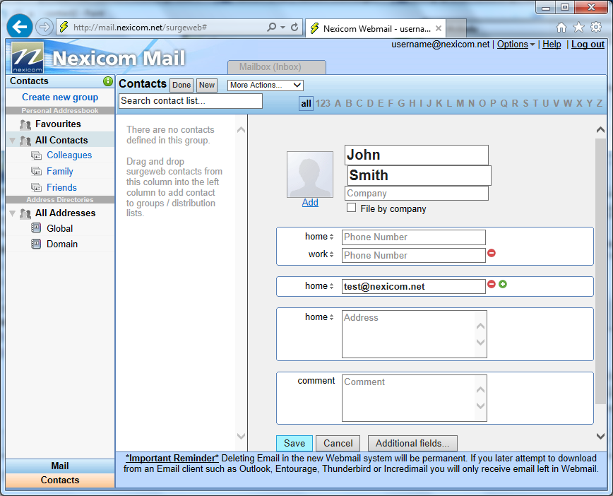Click the Done button
Screen dimensions: 613x496
[181, 85]
